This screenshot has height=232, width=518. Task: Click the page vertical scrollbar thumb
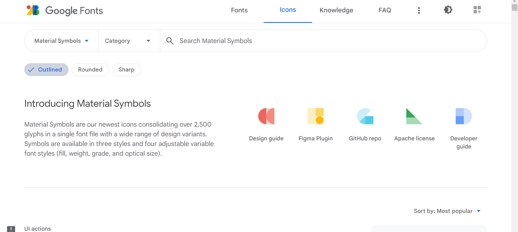click(x=514, y=8)
